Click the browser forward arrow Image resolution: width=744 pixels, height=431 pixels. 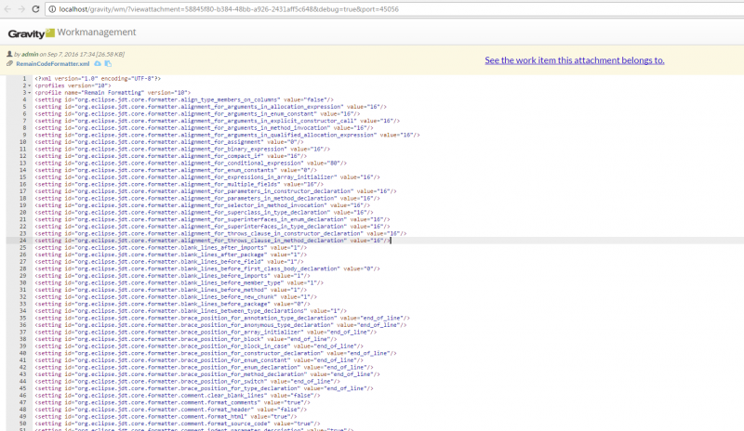[x=22, y=8]
